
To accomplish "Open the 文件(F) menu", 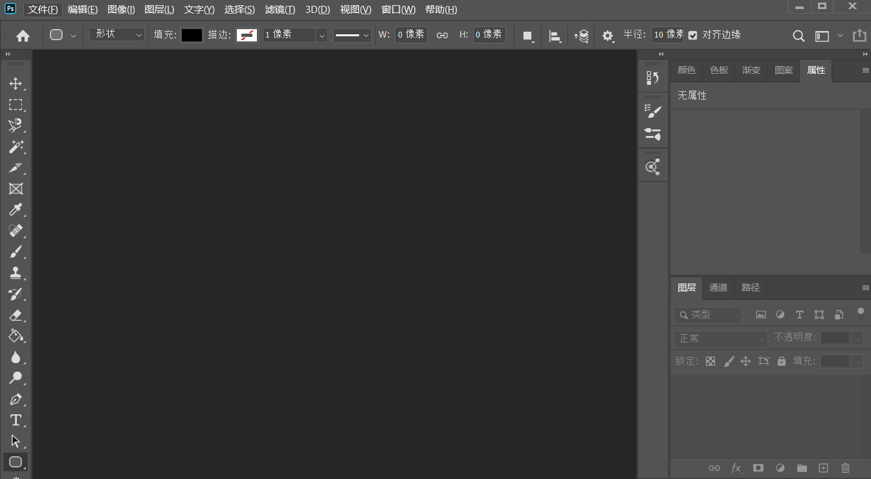I will (x=43, y=10).
